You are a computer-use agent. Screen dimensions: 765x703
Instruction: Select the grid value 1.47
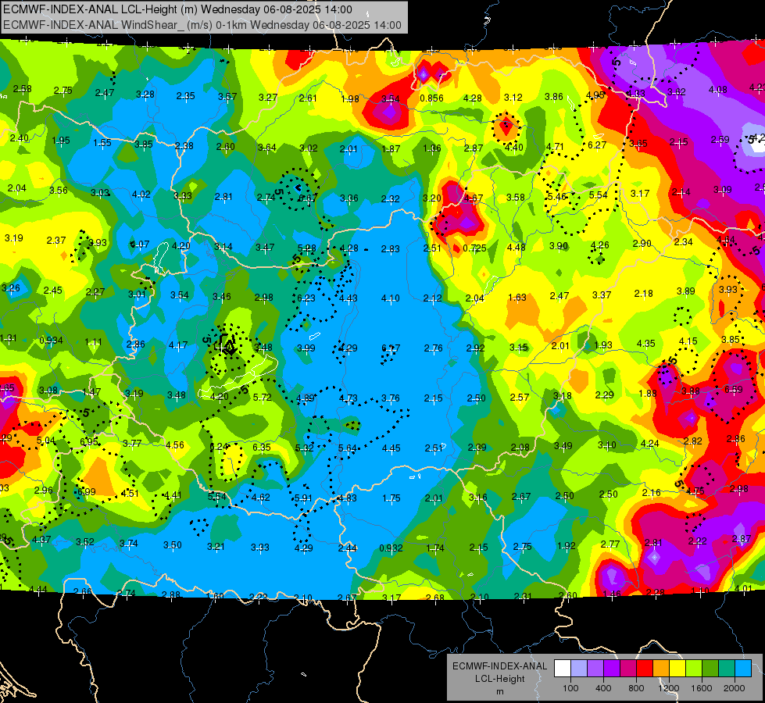[x=91, y=392]
